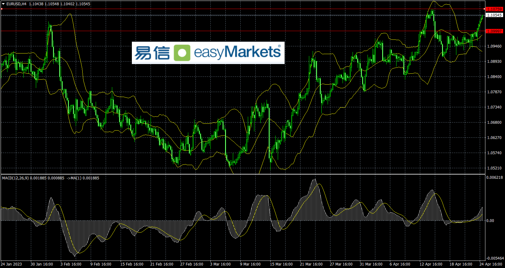The image size is (505, 268).
Task: Click the 1.08400 price axis value
Action: coord(494,77)
